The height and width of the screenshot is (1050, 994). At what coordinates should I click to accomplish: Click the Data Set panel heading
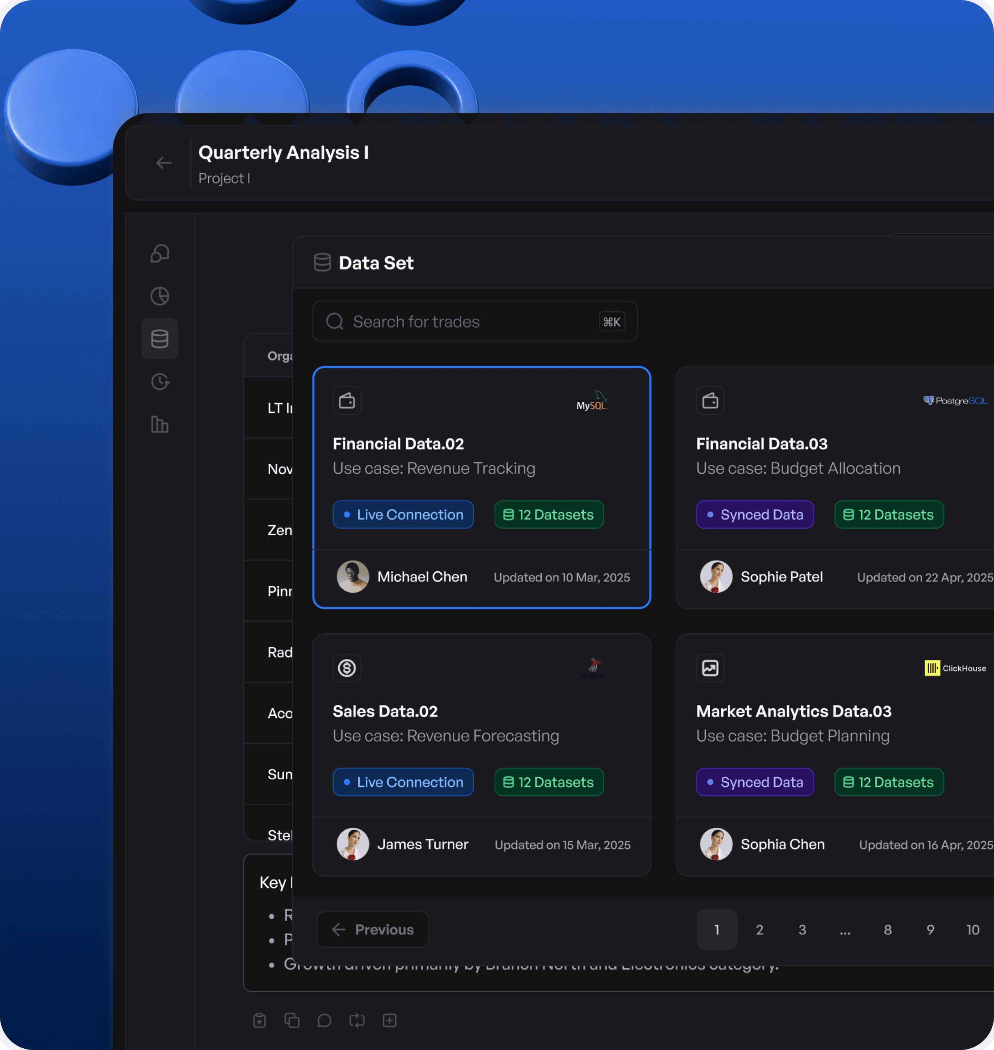(376, 263)
